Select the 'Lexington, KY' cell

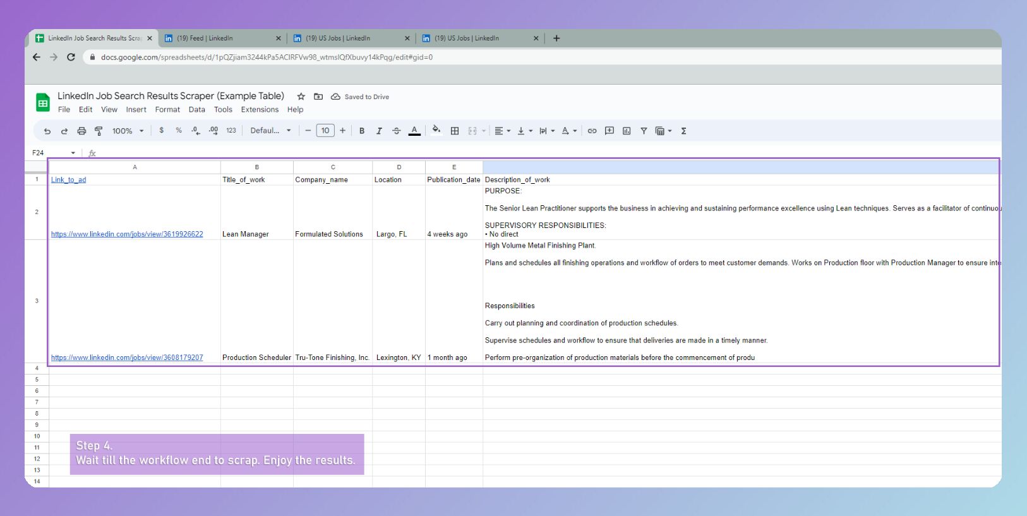pos(399,301)
